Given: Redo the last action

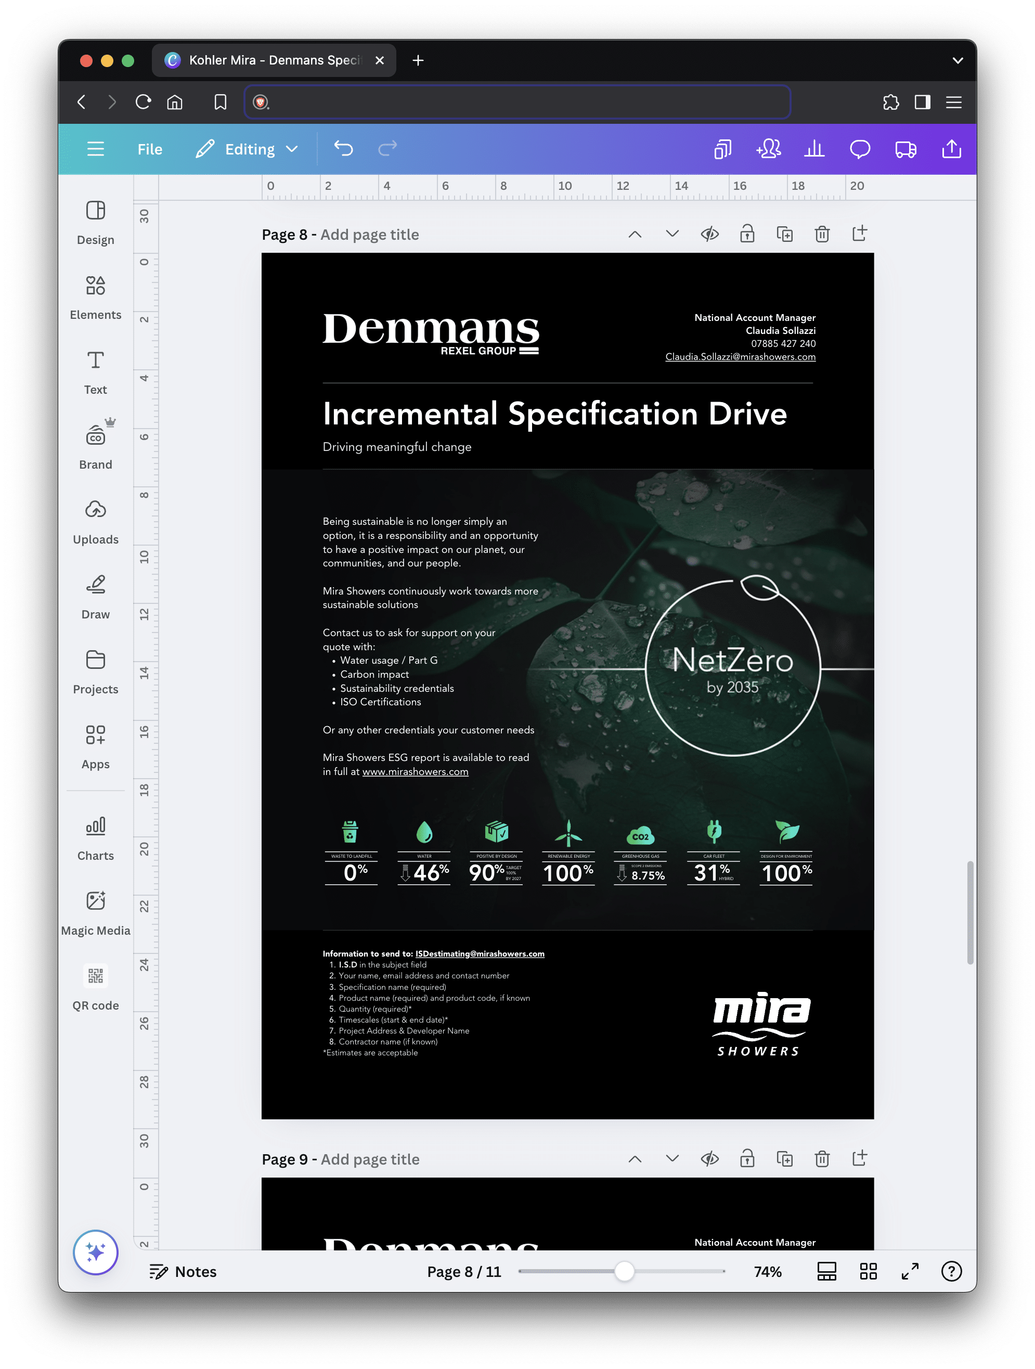Looking at the screenshot, I should click(387, 149).
